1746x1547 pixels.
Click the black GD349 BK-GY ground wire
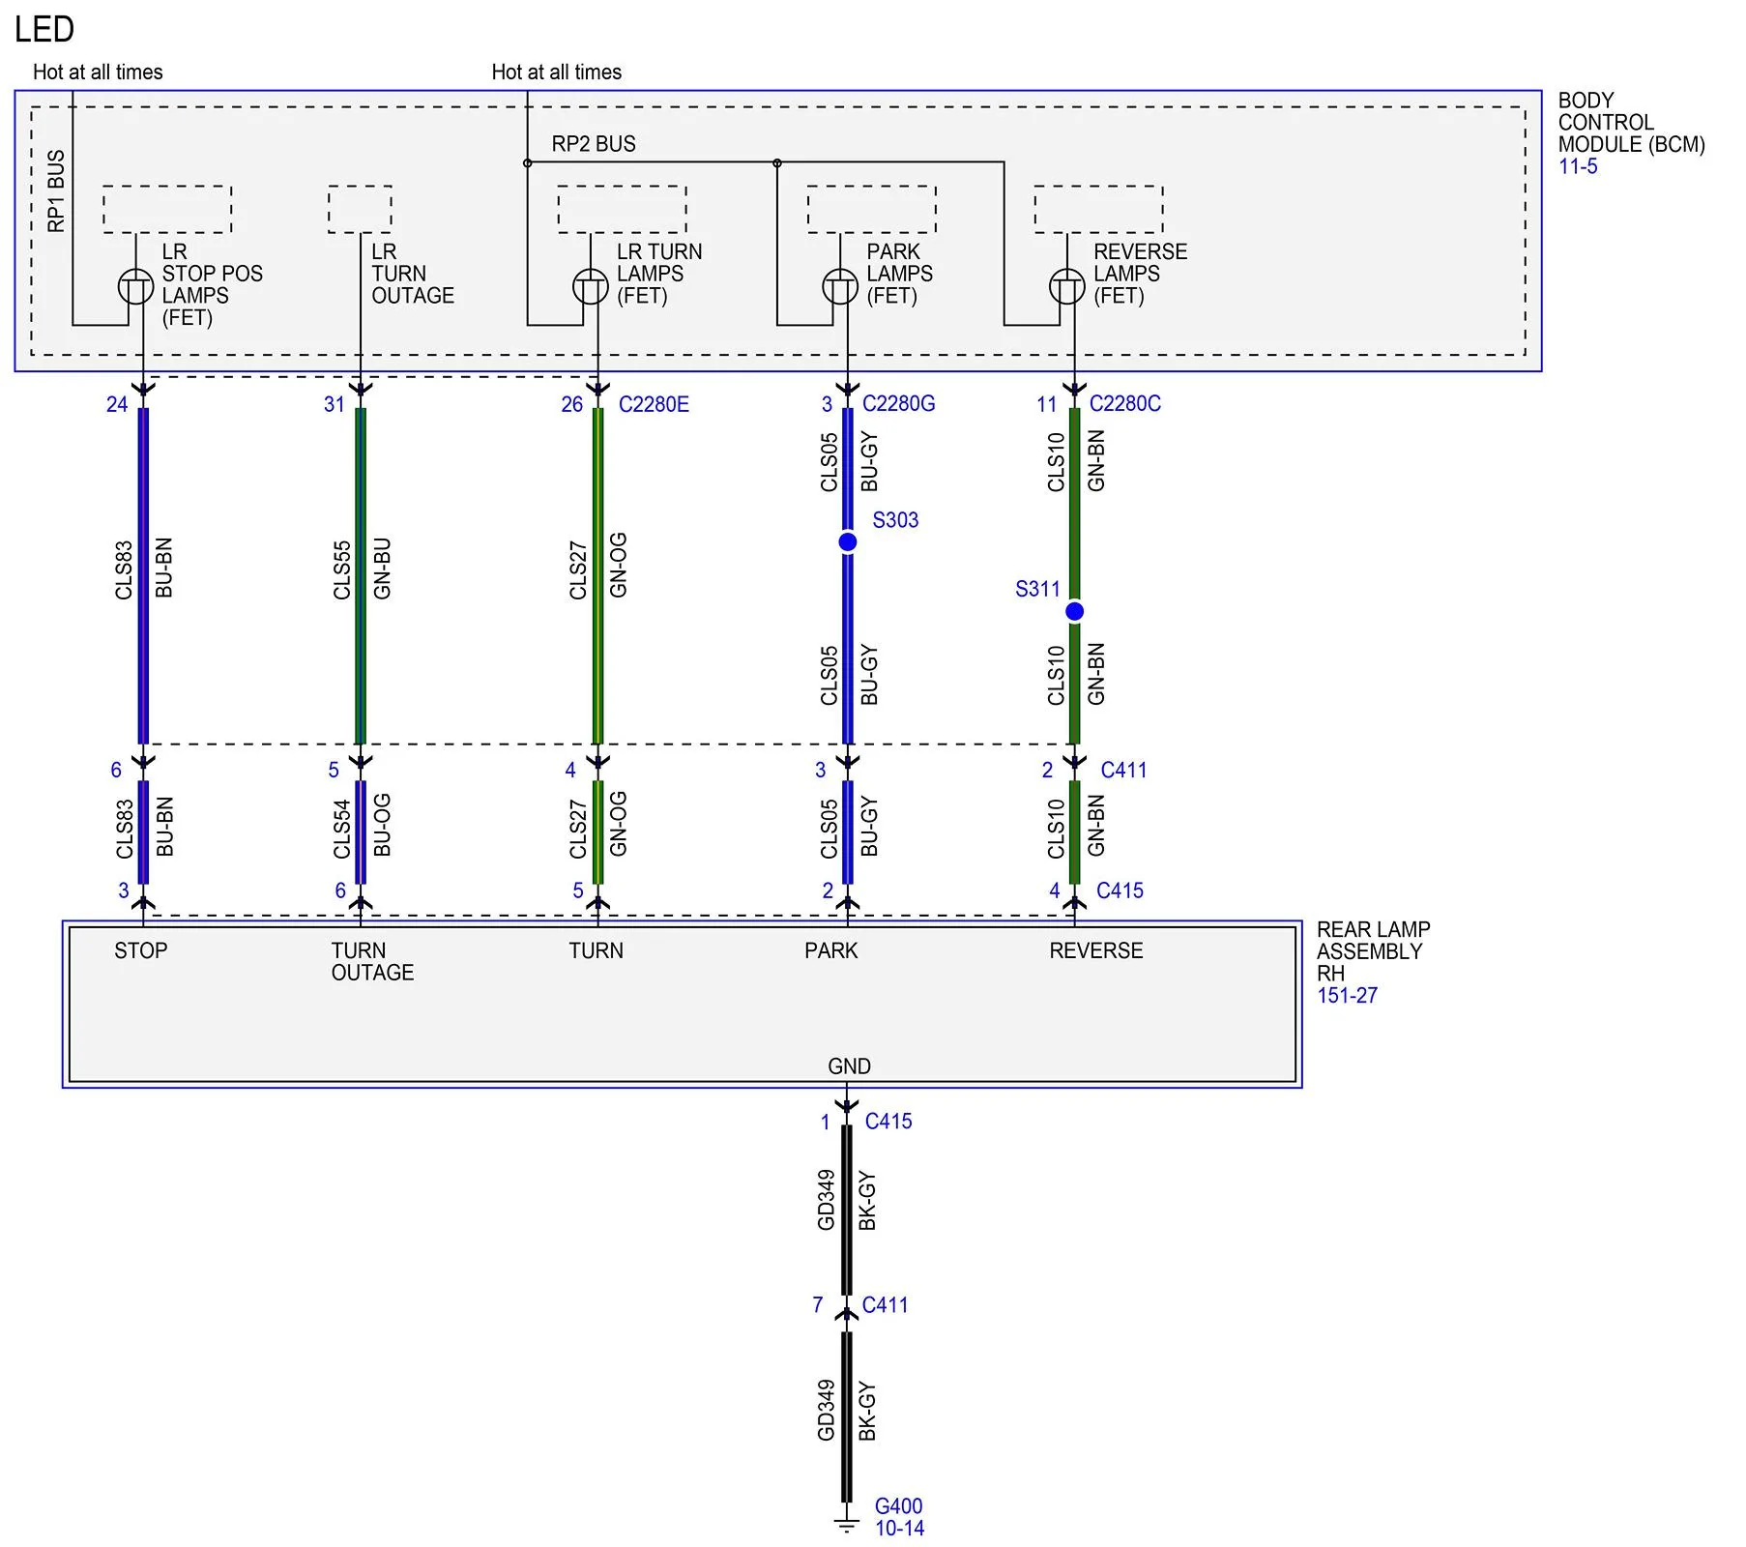tap(847, 1209)
